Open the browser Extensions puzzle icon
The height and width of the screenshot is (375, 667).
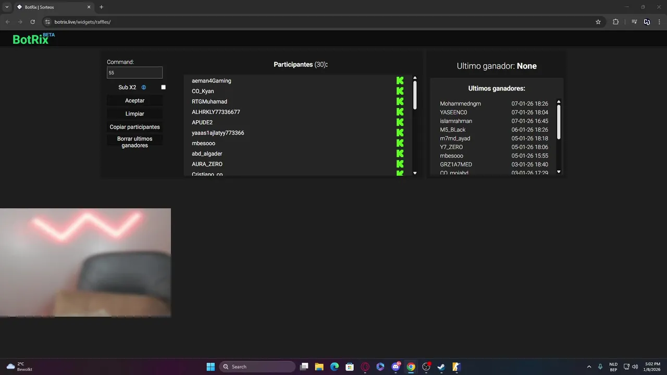(615, 22)
